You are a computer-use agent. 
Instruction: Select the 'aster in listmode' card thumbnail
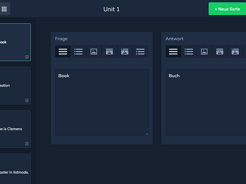click(15, 169)
